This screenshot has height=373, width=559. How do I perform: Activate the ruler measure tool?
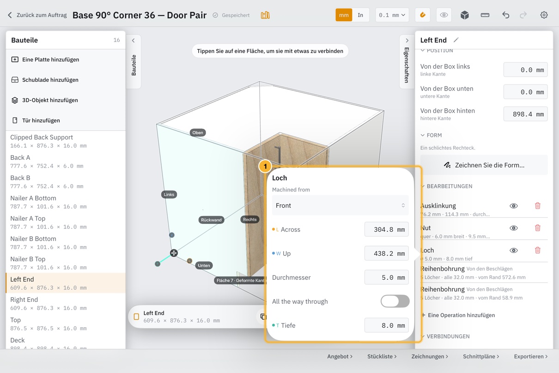click(485, 15)
